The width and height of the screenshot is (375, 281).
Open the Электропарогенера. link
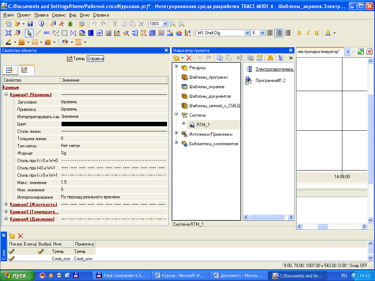(x=274, y=69)
